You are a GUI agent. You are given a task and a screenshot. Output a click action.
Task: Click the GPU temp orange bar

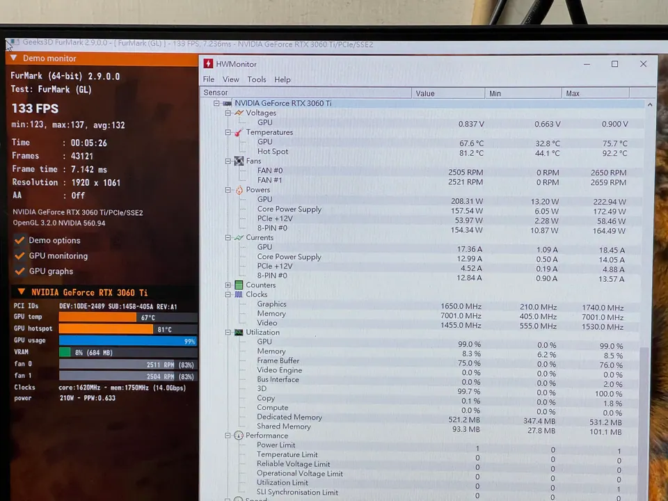pos(97,317)
